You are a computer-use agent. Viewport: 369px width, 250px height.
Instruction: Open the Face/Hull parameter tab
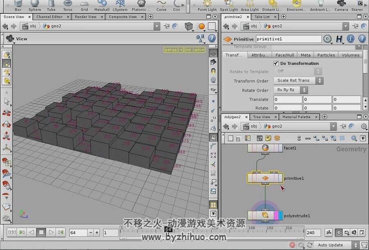pos(285,55)
